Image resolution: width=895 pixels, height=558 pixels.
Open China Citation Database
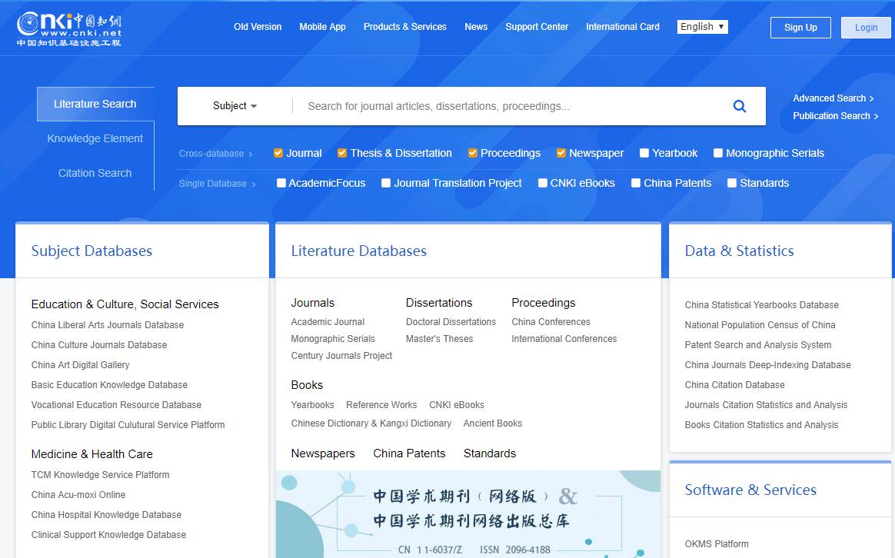tap(734, 384)
